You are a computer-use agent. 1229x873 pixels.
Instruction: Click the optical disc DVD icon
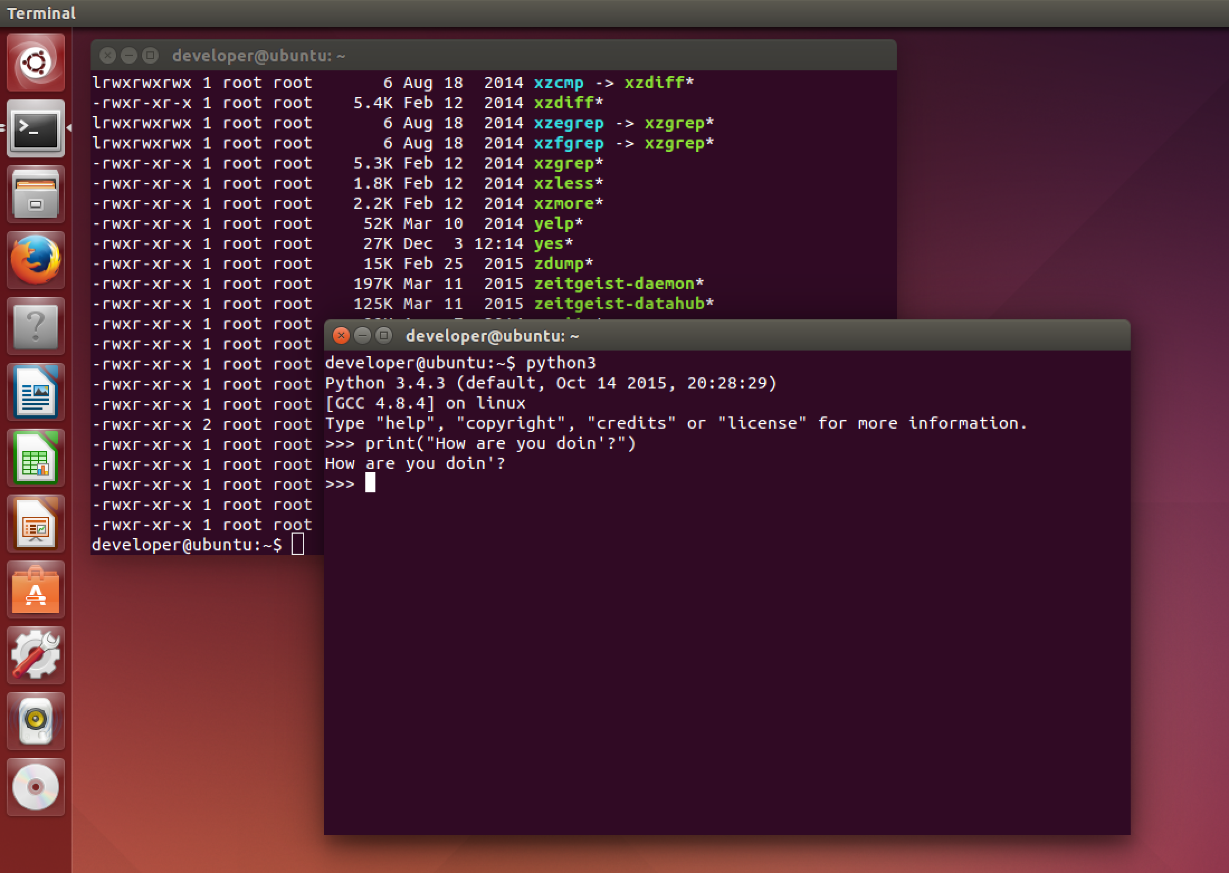coord(36,787)
